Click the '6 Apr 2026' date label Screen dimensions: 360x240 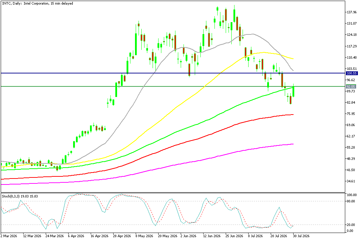tap(76, 236)
